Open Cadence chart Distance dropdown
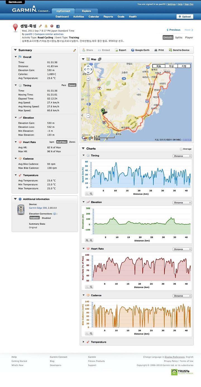201x387 pixels. 182,296
